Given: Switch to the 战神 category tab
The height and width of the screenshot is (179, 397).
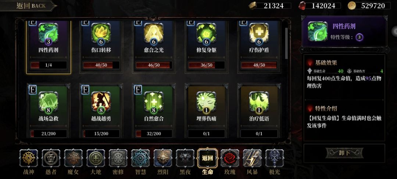Looking at the screenshot, I should pos(28,162).
